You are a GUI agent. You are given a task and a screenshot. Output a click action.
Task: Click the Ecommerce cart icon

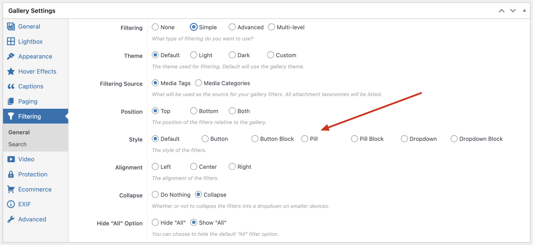pyautogui.click(x=11, y=189)
